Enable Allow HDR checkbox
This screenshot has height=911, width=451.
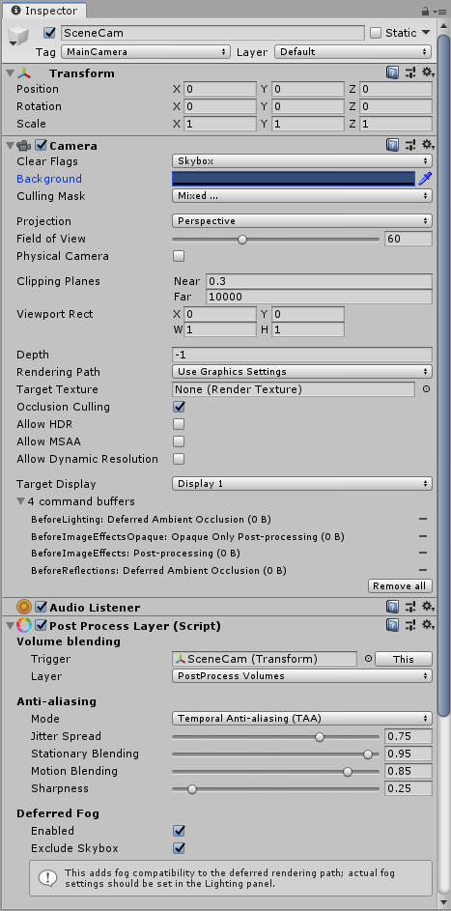179,424
